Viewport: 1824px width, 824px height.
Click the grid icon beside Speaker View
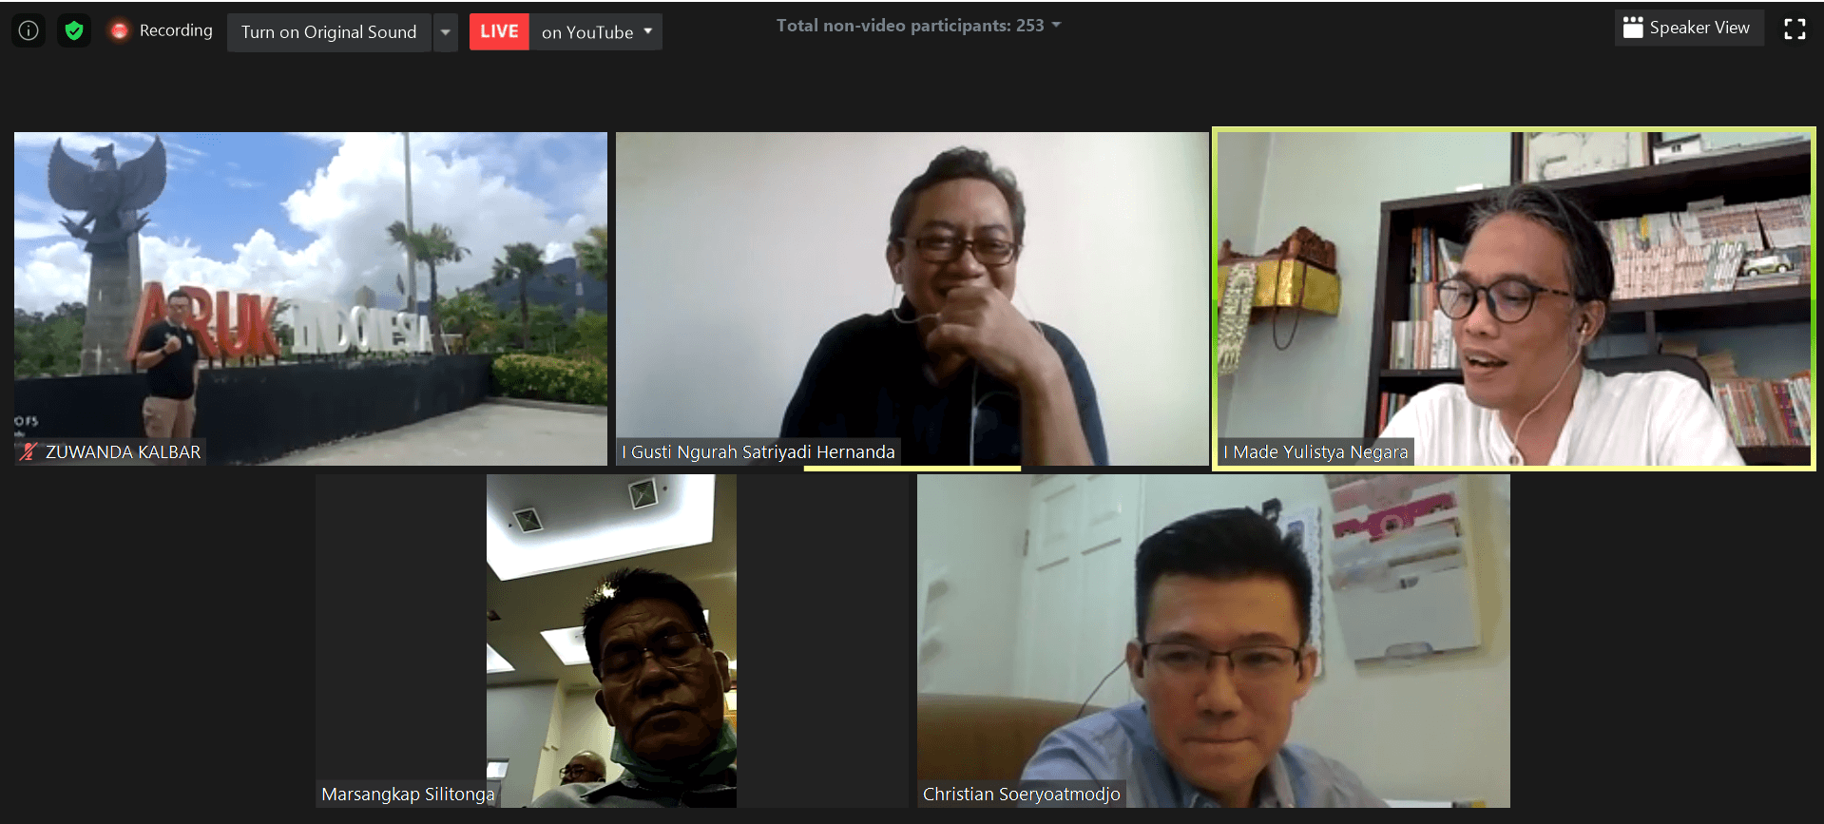1633,28
